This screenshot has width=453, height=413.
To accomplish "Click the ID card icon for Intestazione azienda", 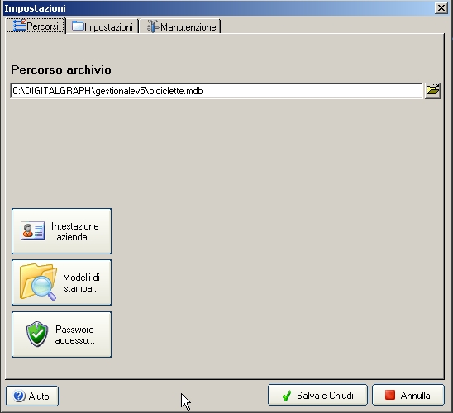I will pos(32,231).
